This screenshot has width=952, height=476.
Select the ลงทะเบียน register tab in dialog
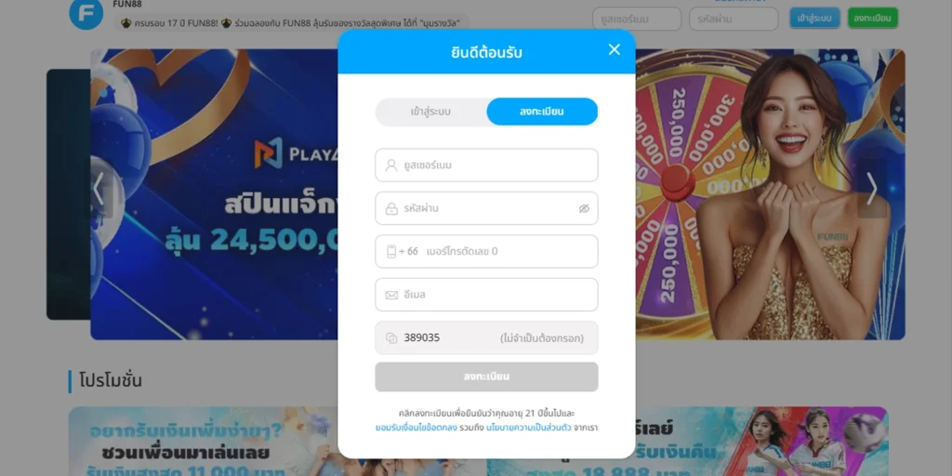pos(542,112)
